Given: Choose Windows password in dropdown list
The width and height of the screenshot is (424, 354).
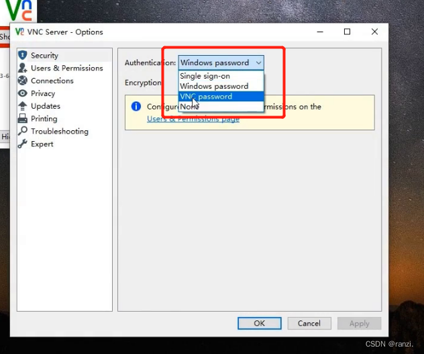Looking at the screenshot, I should pos(221,87).
